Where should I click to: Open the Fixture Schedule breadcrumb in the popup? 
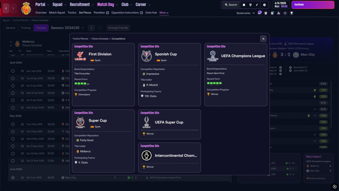coord(100,39)
